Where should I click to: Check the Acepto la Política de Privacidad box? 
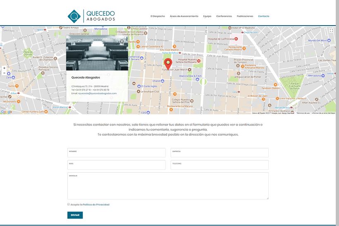click(69, 204)
